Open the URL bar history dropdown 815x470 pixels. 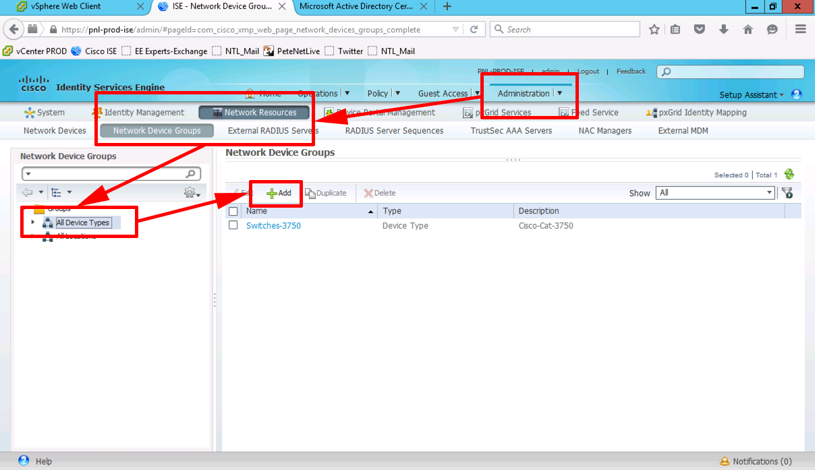(x=456, y=30)
